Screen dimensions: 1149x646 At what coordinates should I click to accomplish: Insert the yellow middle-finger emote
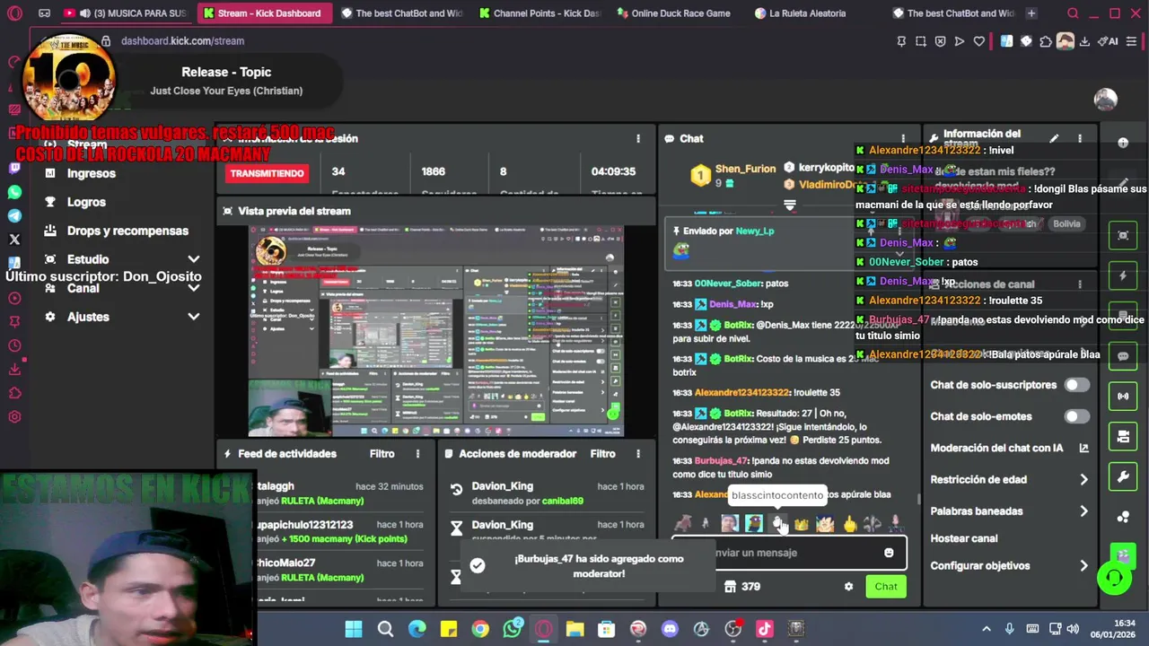pyautogui.click(x=849, y=523)
